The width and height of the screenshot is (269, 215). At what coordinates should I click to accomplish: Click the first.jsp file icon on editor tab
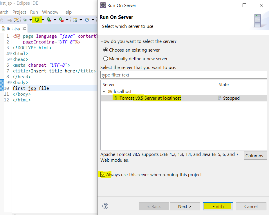pyautogui.click(x=3, y=28)
